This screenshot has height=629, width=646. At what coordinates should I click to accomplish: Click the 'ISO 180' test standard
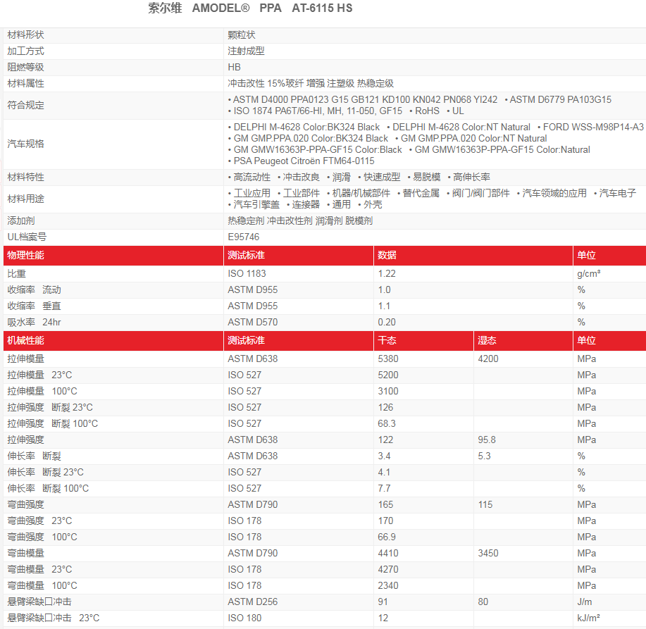244,618
